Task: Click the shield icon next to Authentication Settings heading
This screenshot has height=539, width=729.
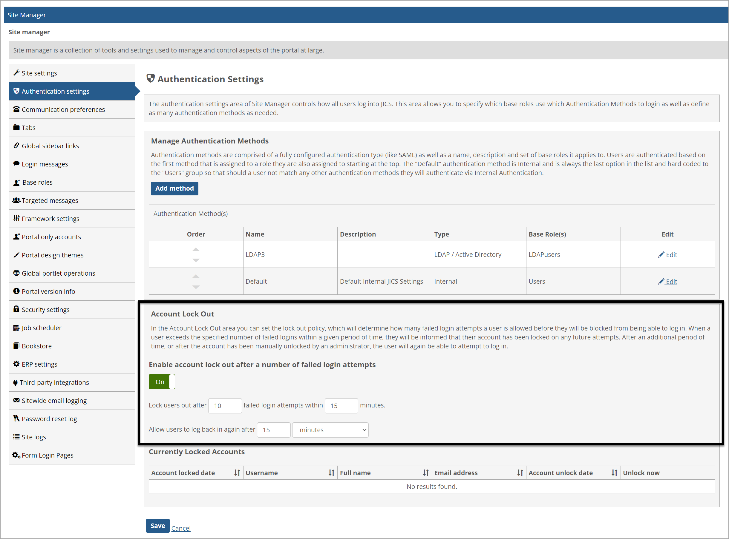Action: [150, 78]
